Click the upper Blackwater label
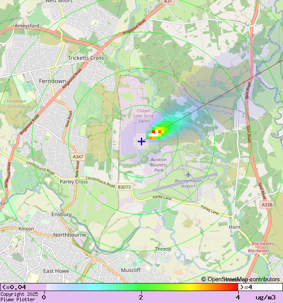283x303 pixels. coord(262,244)
